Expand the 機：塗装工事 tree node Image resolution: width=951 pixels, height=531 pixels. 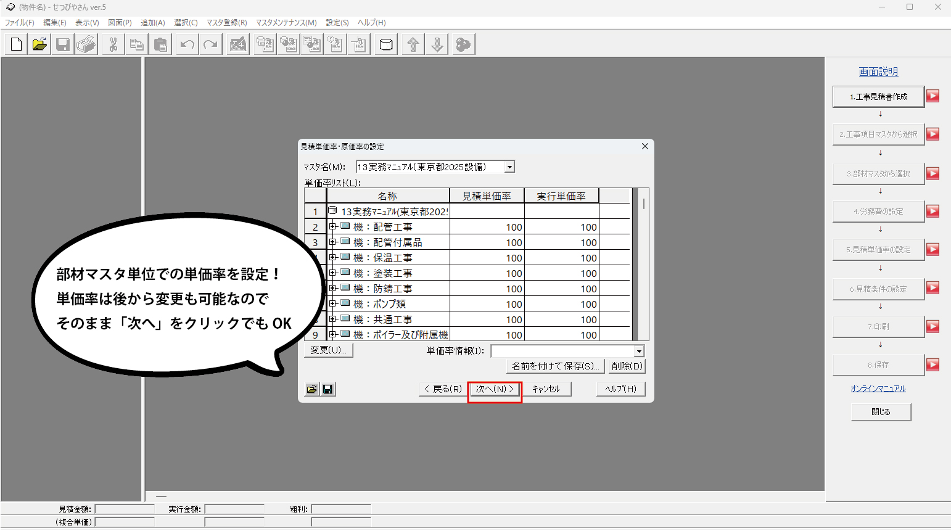[x=332, y=273]
